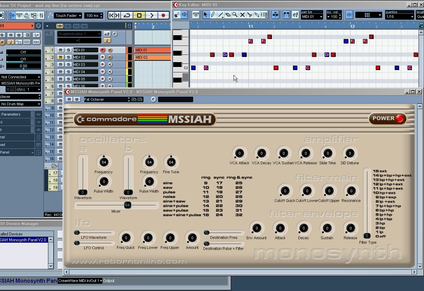
Task: Click the edit e button in Monosynth Panel
Action: click(x=154, y=99)
